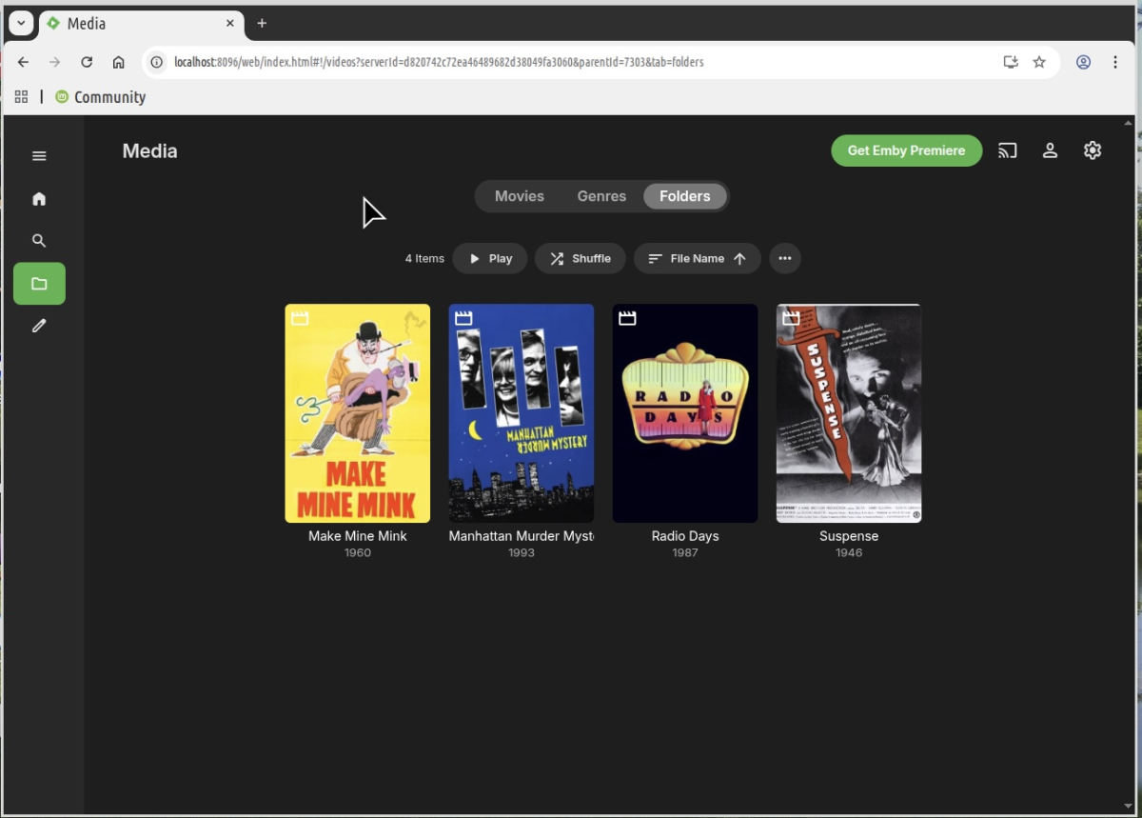Shuffle all items

pyautogui.click(x=581, y=258)
